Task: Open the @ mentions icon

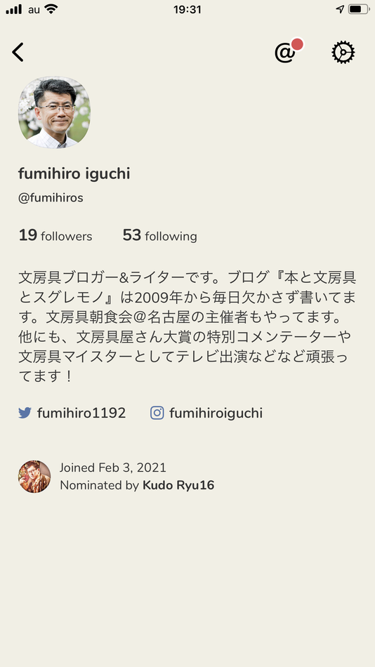Action: tap(285, 53)
